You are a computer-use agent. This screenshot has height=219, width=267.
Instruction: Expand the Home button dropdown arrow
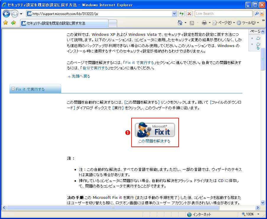pyautogui.click(x=185, y=23)
